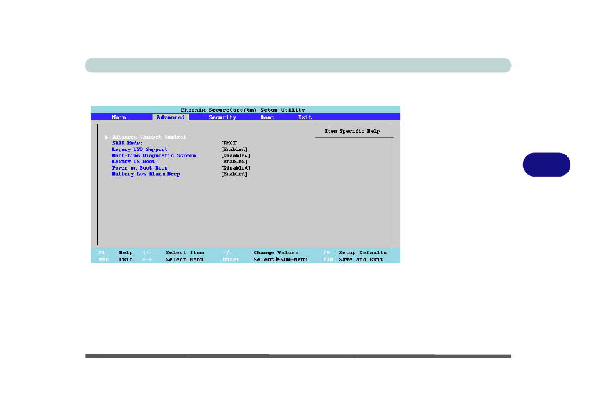
Task: Click the F10 Save and Exit hint
Action: [353, 260]
